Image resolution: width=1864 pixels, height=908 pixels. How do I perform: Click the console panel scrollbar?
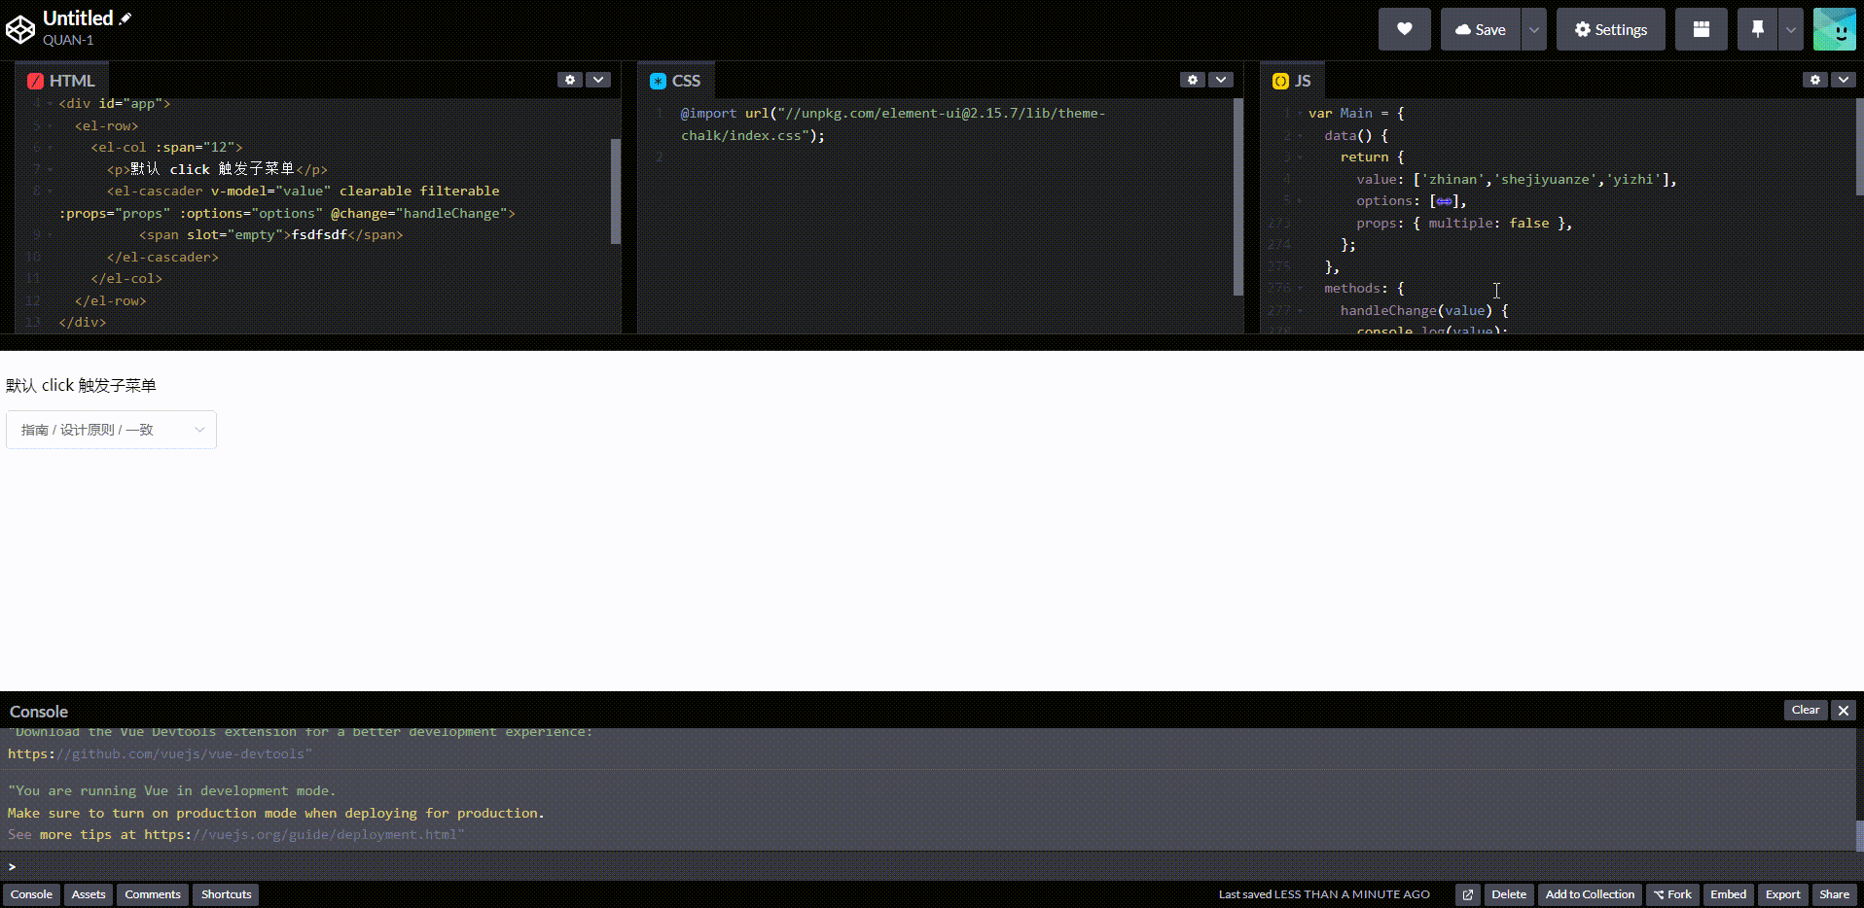pos(1859,834)
